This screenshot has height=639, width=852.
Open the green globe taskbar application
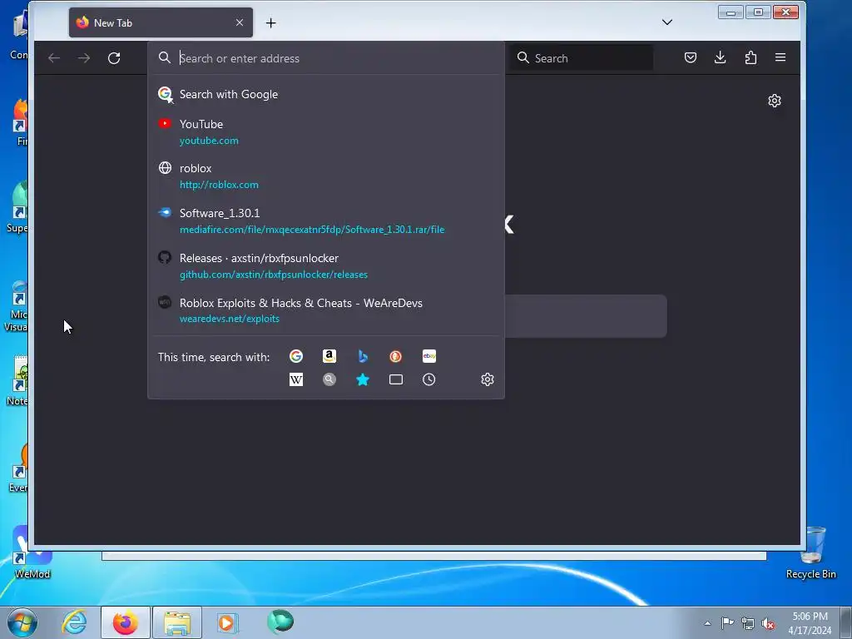280,622
